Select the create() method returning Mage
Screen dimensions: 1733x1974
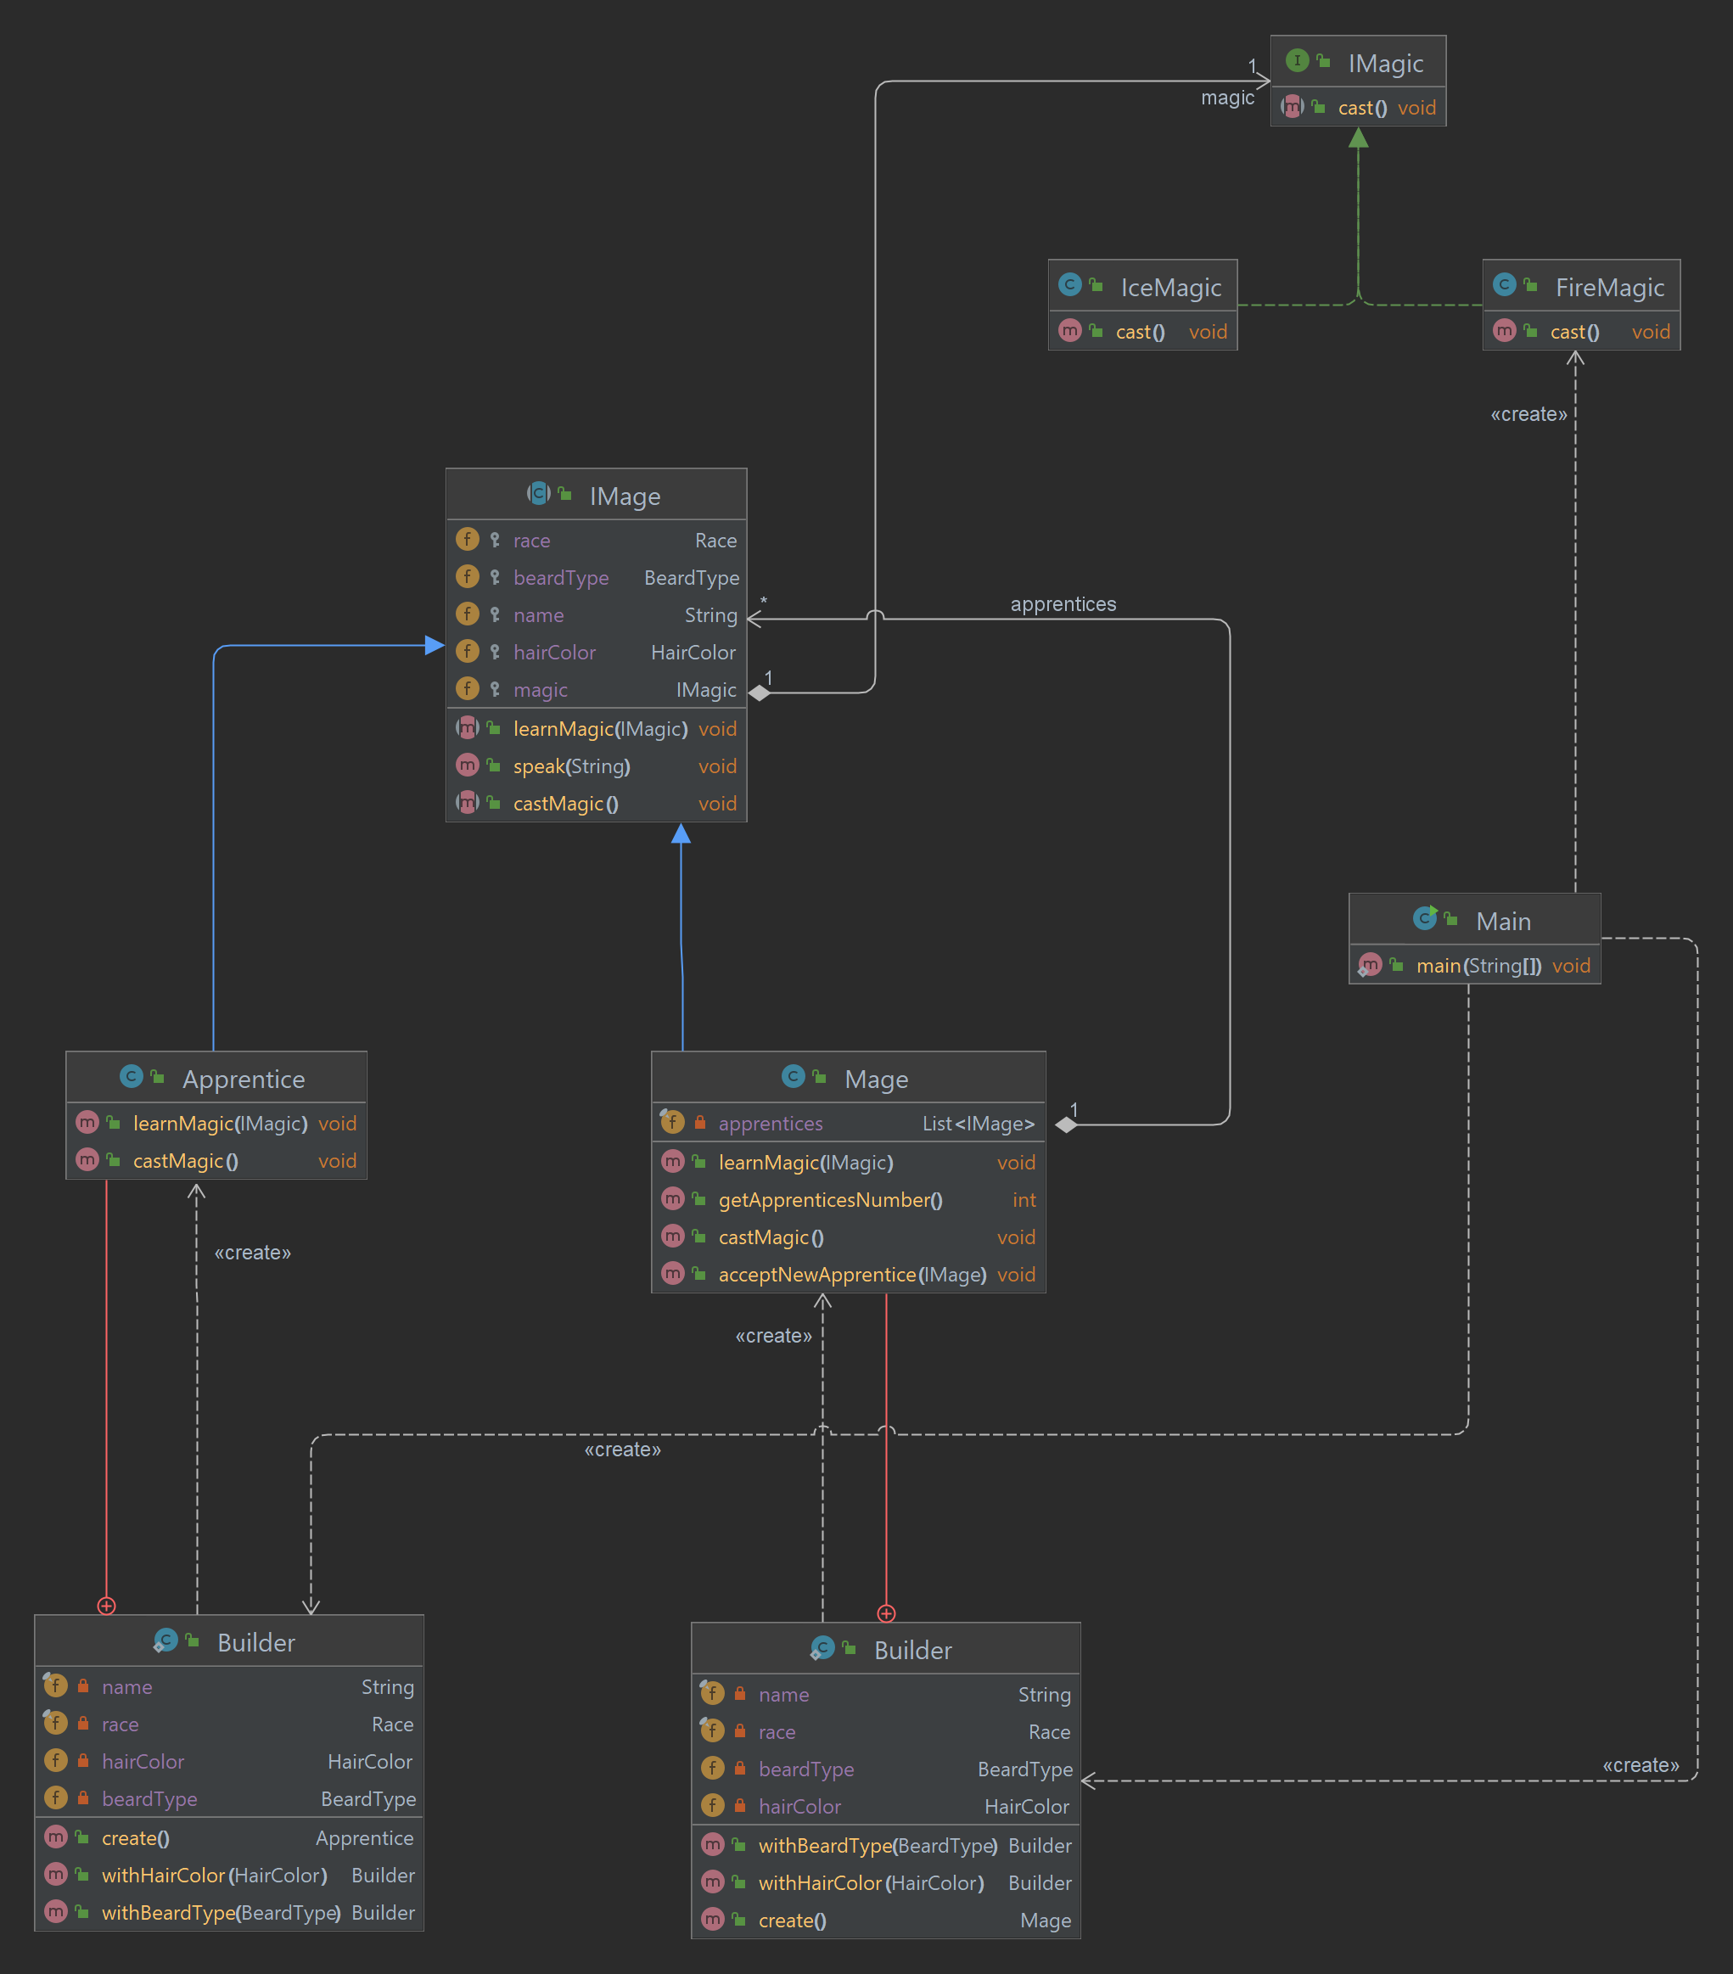click(x=792, y=1920)
